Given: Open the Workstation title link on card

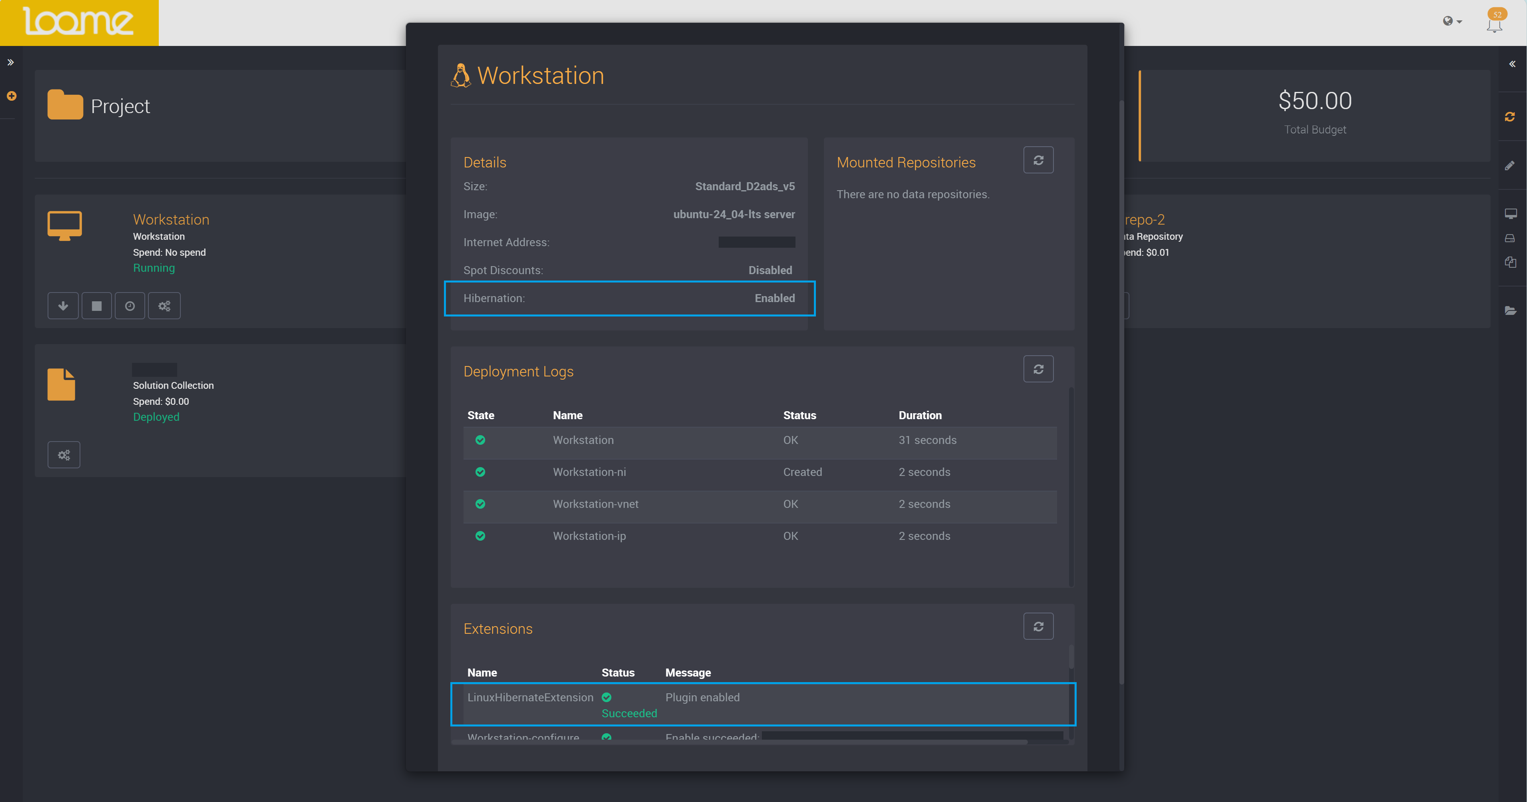Looking at the screenshot, I should click(x=171, y=219).
